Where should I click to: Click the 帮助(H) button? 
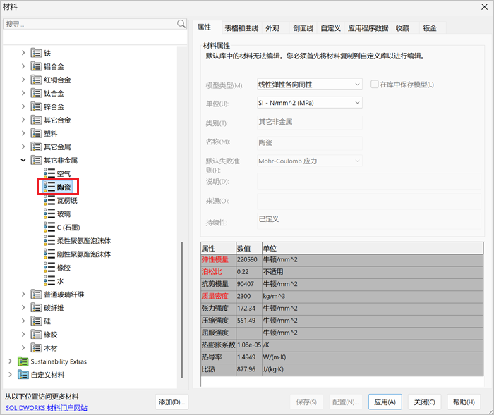pos(464,402)
